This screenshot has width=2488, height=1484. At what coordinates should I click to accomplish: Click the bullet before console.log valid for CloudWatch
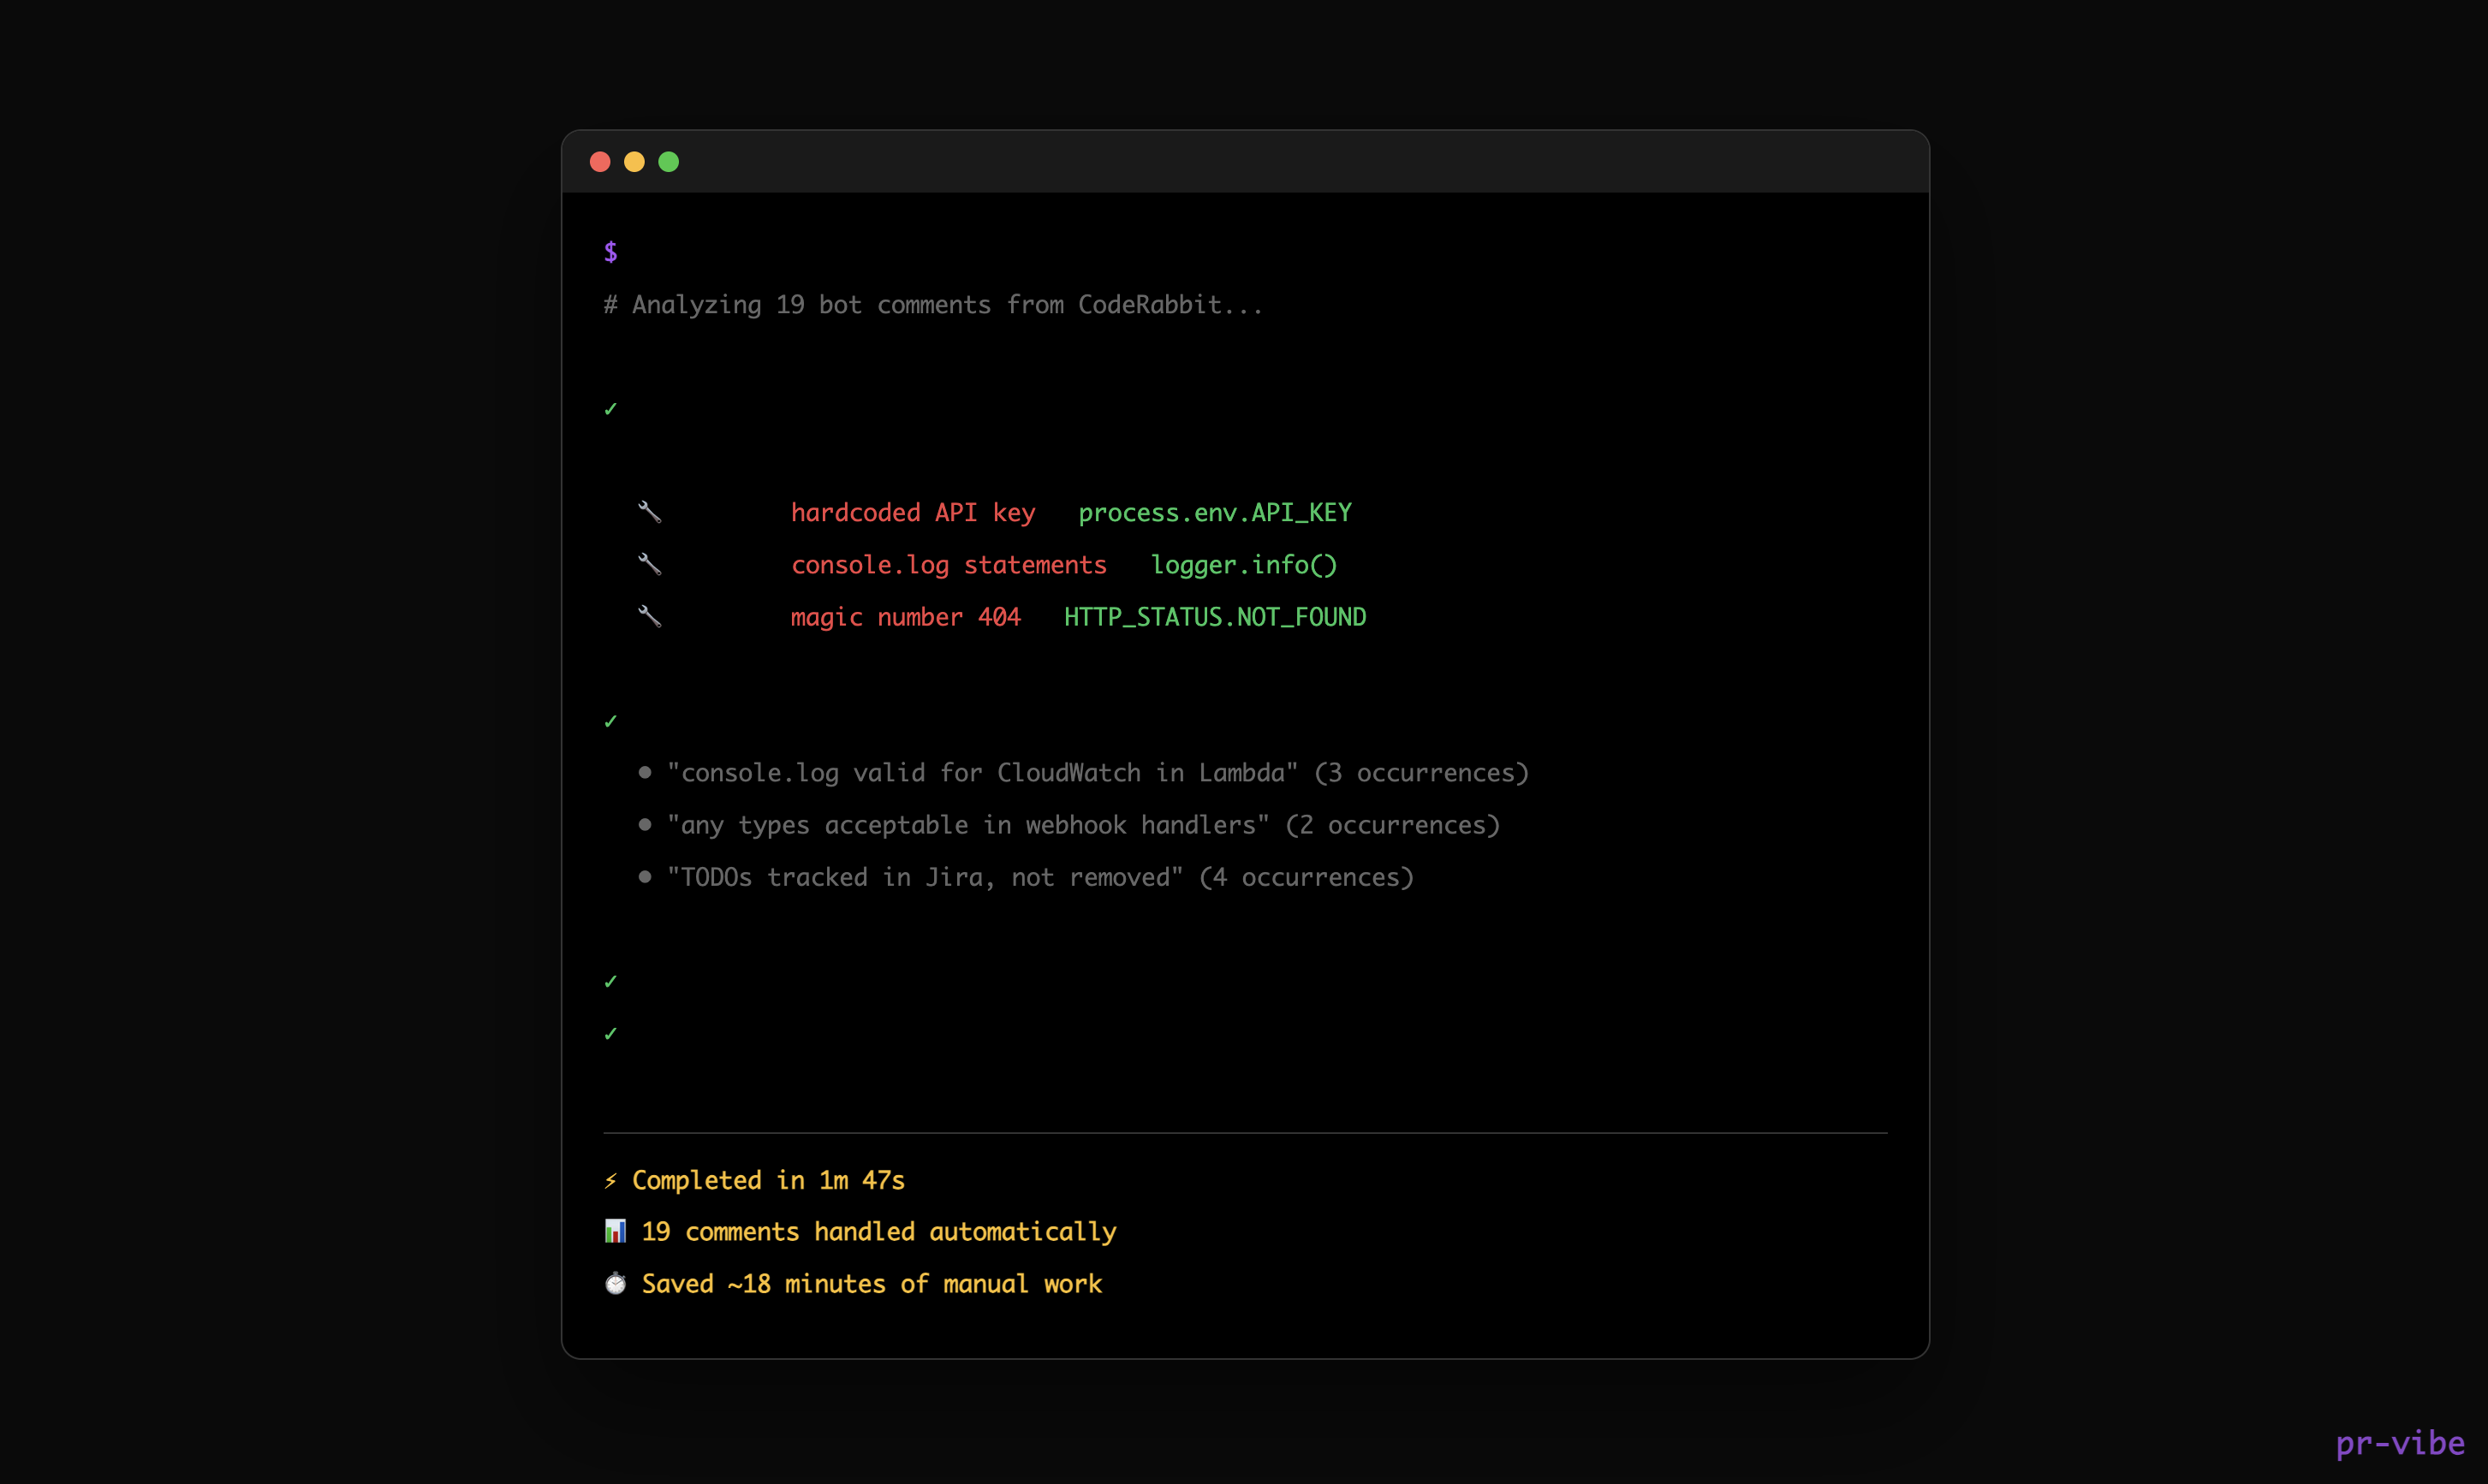pyautogui.click(x=644, y=772)
